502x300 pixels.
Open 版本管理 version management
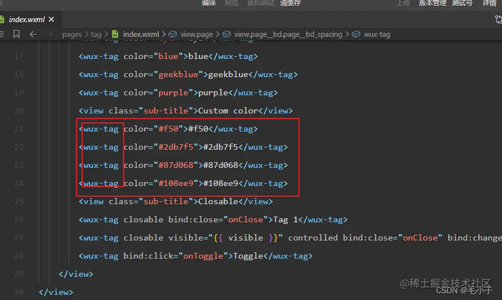[433, 3]
